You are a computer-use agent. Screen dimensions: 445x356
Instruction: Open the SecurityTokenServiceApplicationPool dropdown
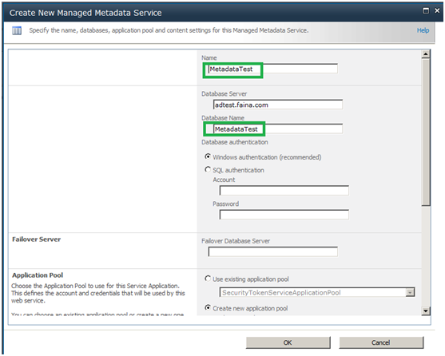click(x=317, y=292)
